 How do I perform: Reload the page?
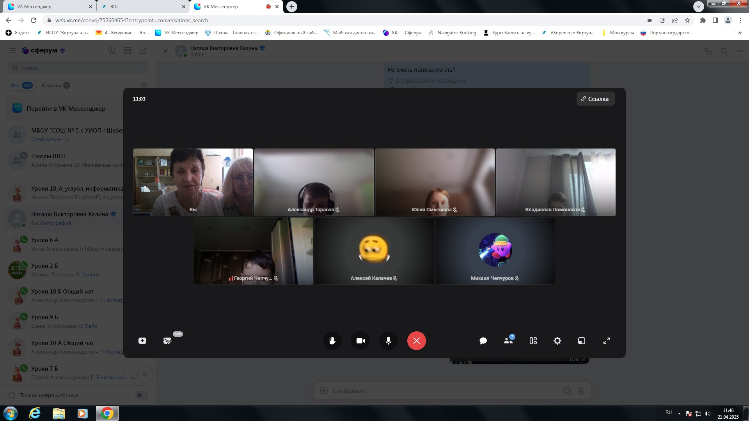point(34,20)
